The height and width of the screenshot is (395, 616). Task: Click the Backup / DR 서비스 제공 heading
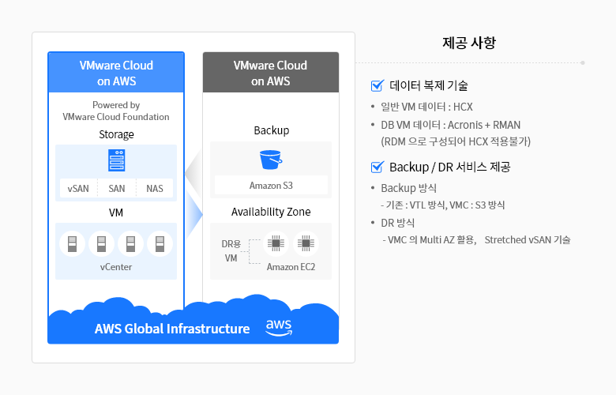coord(450,167)
